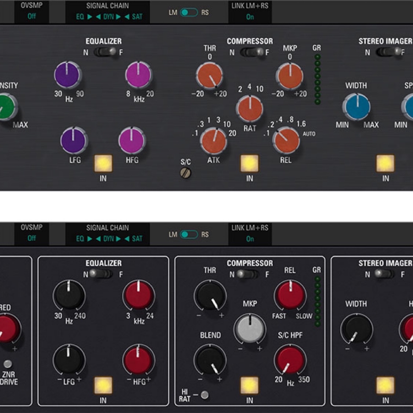Click the GR meter LEDs in upper compressor
Viewport: 413px width, 413px height.
(x=318, y=79)
